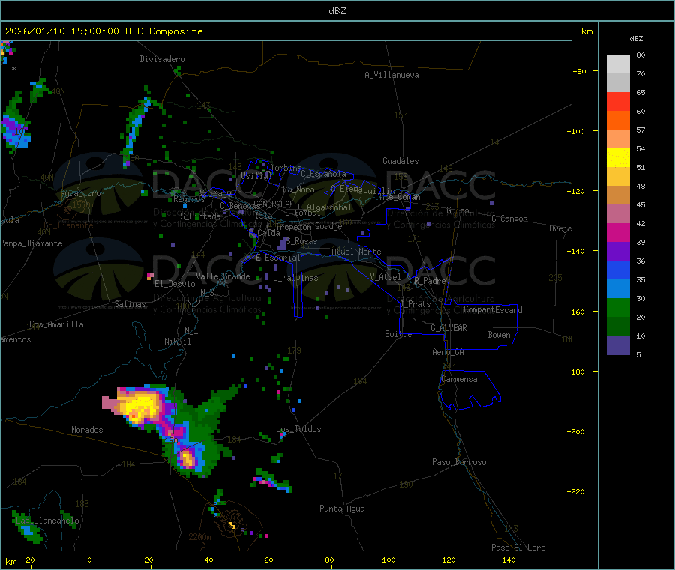The width and height of the screenshot is (675, 570).
Task: Click the small yellow echo above the '2200m' contour label
Action: coord(232,525)
